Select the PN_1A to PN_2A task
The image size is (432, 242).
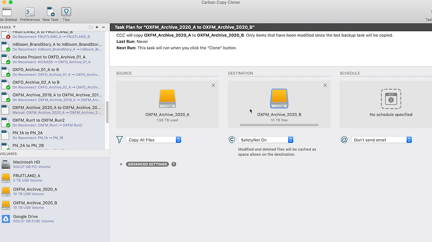coord(52,135)
